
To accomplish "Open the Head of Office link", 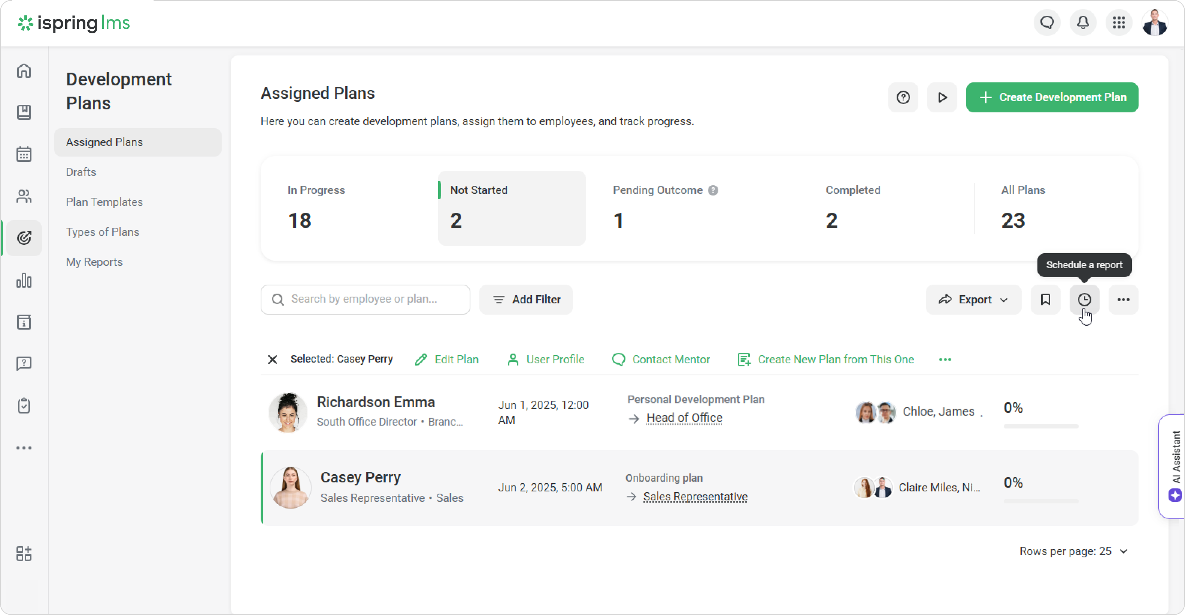I will [684, 418].
